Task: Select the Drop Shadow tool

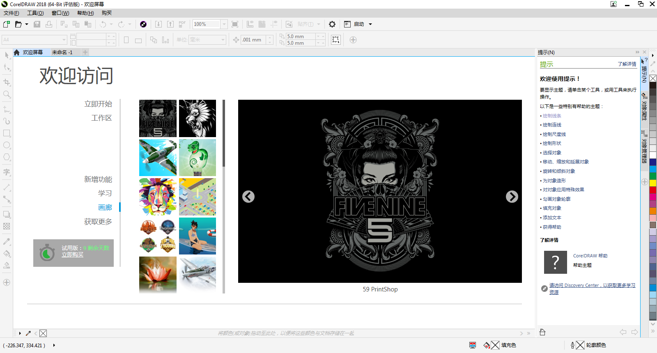Action: 7,214
